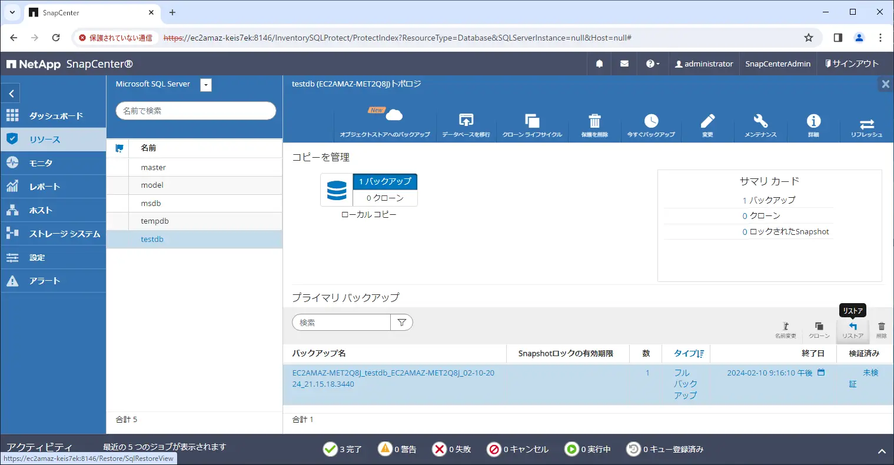Open Dashboard in sidebar
The image size is (894, 465).
tap(53, 116)
